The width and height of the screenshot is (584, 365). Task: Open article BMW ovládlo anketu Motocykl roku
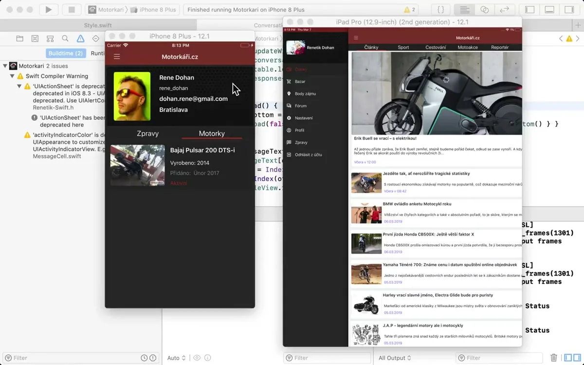tap(417, 204)
